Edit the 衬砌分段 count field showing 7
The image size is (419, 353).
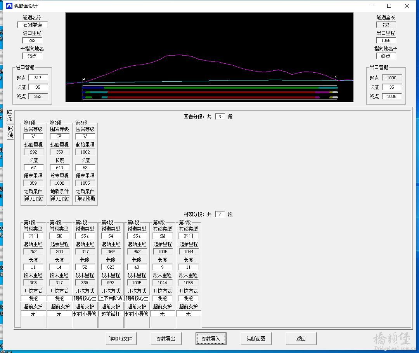(220, 214)
